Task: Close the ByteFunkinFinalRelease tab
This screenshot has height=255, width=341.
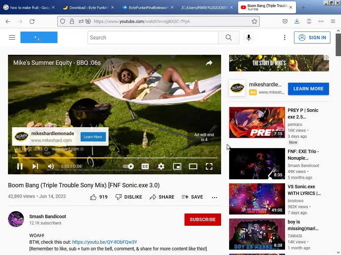Action: pos(172,7)
